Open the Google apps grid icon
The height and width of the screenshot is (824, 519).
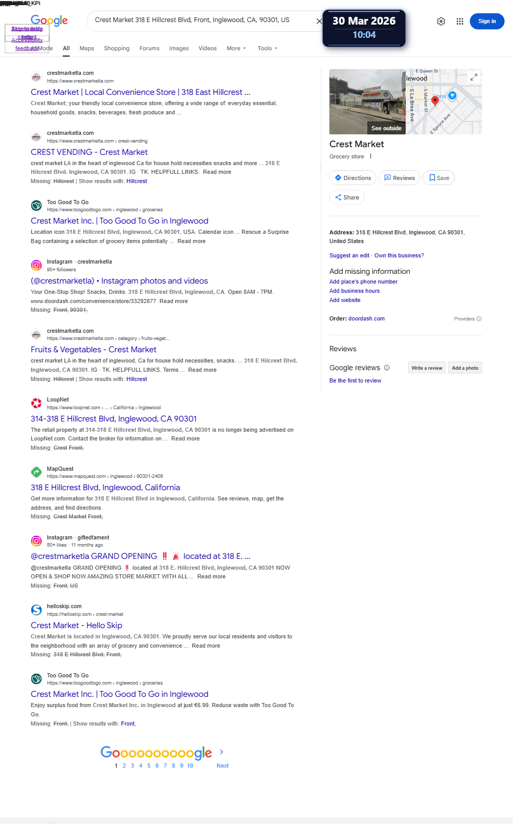coord(460,22)
